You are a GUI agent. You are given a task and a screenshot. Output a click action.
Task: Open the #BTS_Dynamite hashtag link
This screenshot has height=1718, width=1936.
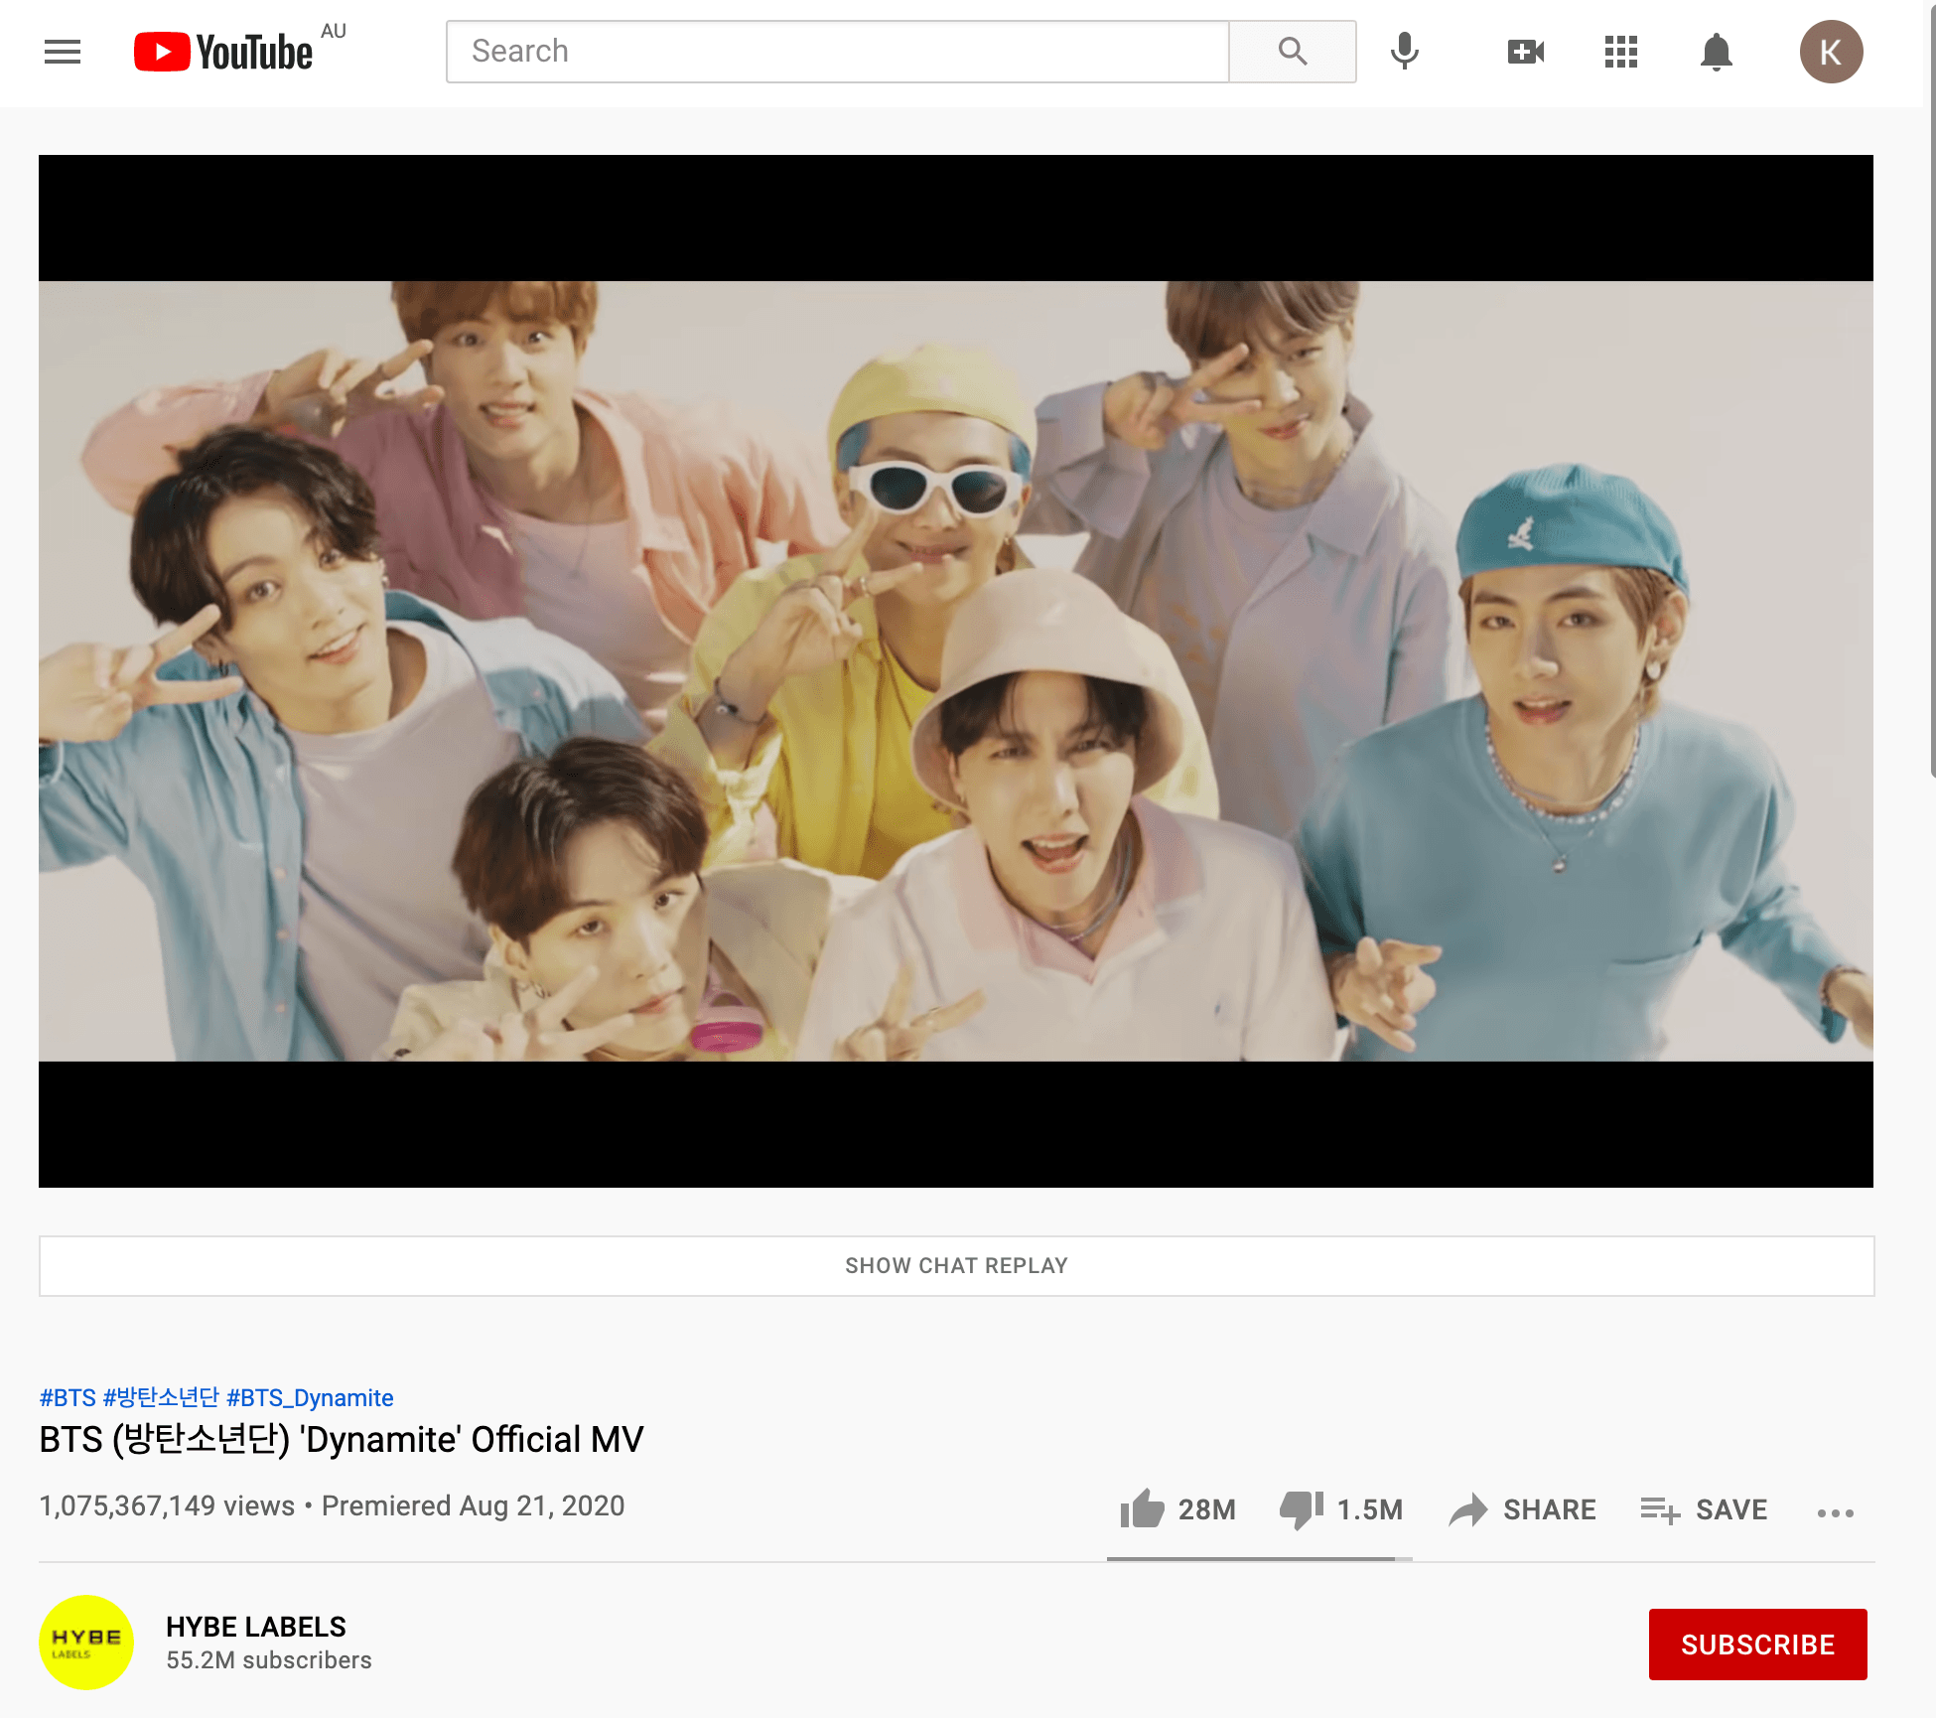click(x=310, y=1398)
